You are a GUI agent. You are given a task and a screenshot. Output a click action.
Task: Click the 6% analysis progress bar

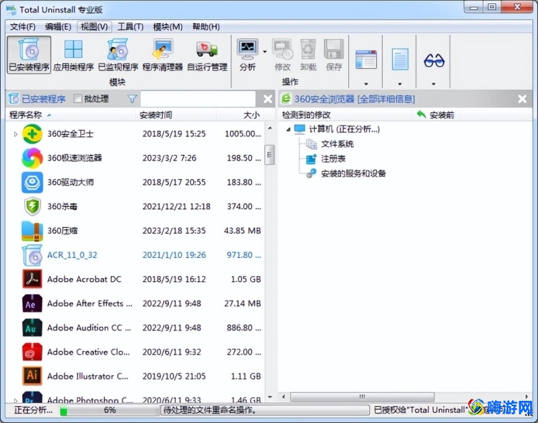[x=110, y=410]
